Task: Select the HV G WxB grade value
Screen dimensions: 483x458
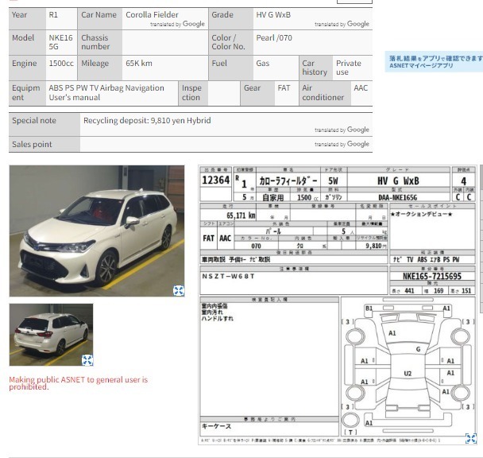Action: click(x=274, y=15)
